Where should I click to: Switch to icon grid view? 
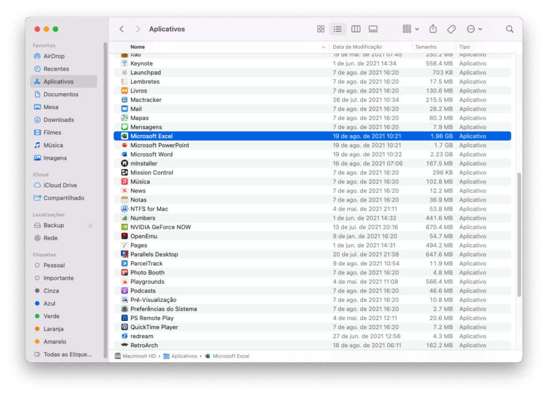[x=321, y=29]
